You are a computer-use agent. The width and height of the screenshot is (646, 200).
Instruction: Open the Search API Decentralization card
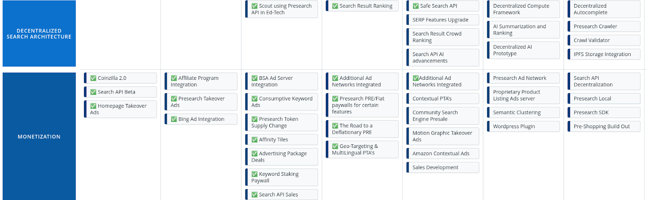point(604,81)
